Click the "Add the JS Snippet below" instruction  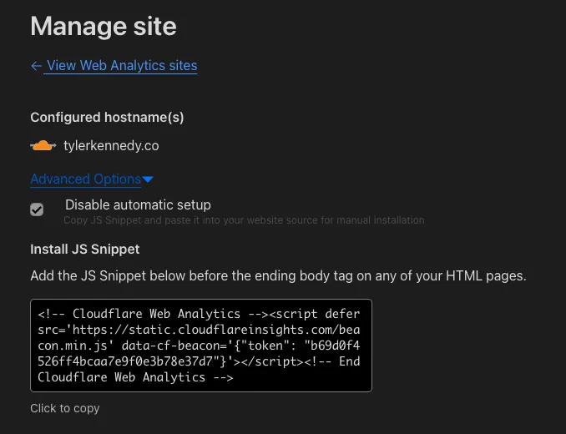278,275
